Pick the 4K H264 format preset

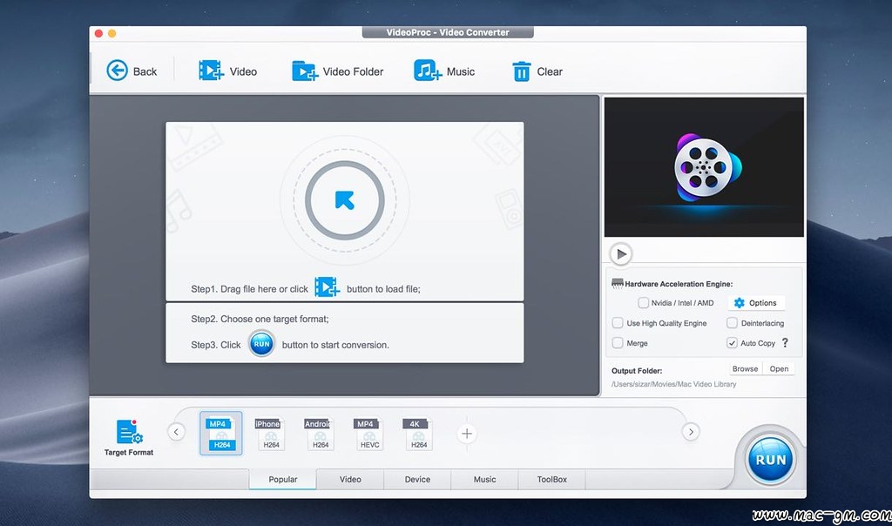click(418, 434)
